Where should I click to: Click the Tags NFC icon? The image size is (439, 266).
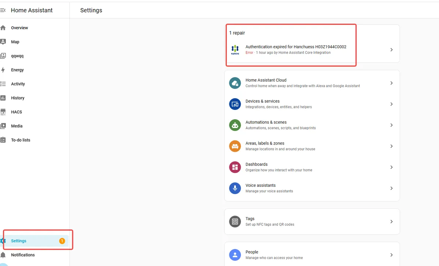point(235,221)
